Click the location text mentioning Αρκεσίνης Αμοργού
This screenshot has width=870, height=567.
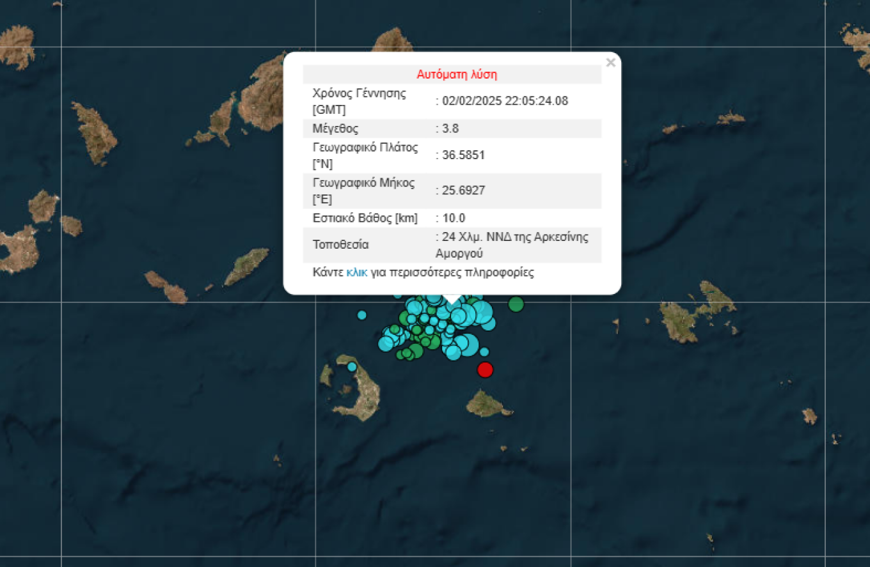(512, 245)
